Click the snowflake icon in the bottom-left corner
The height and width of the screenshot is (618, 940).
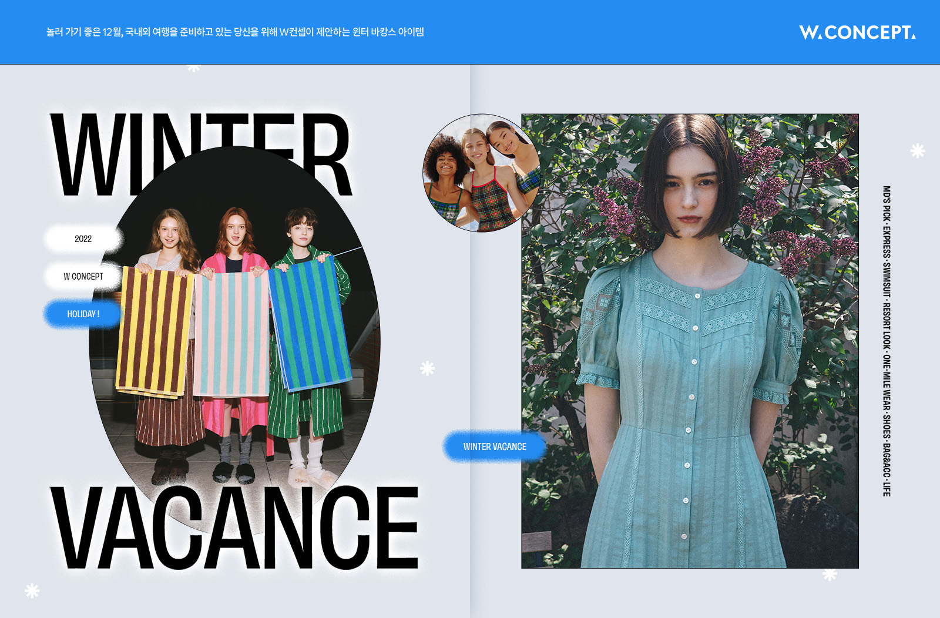pos(32,590)
